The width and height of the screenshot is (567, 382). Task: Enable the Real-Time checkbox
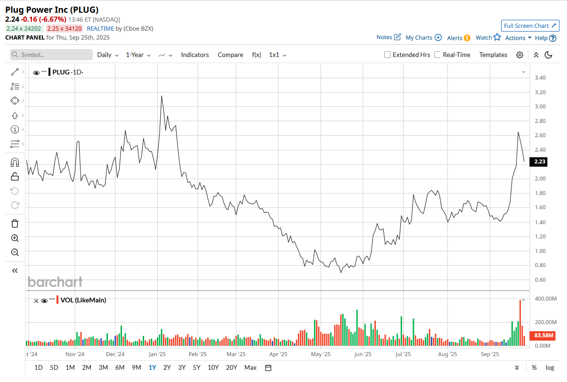point(437,55)
